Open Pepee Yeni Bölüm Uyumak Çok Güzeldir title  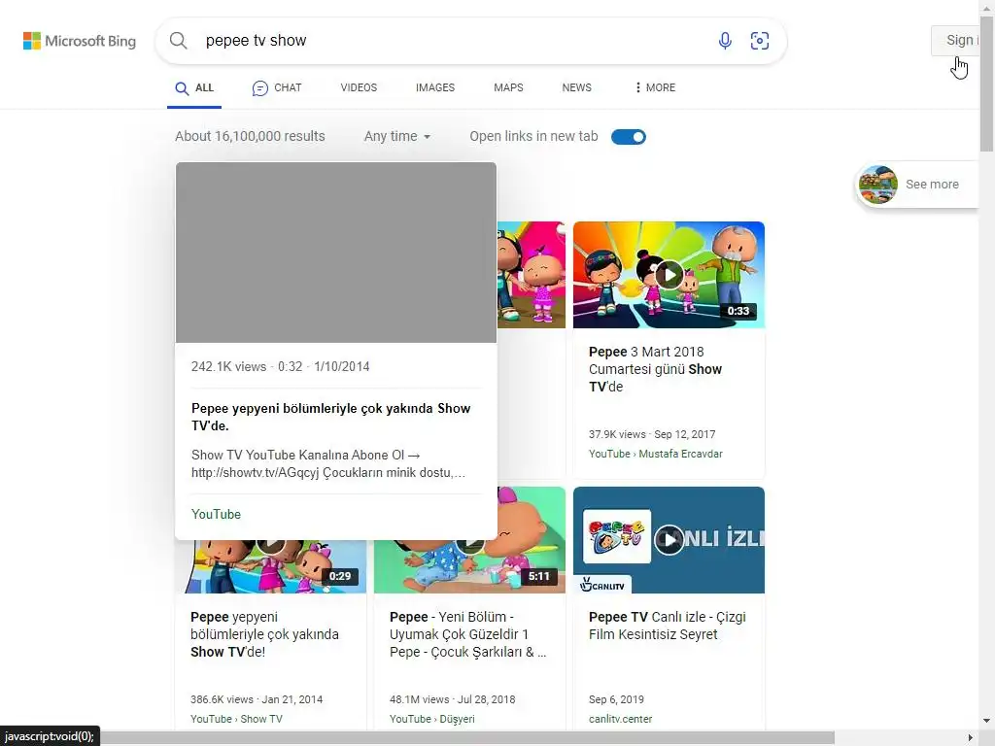tap(467, 634)
